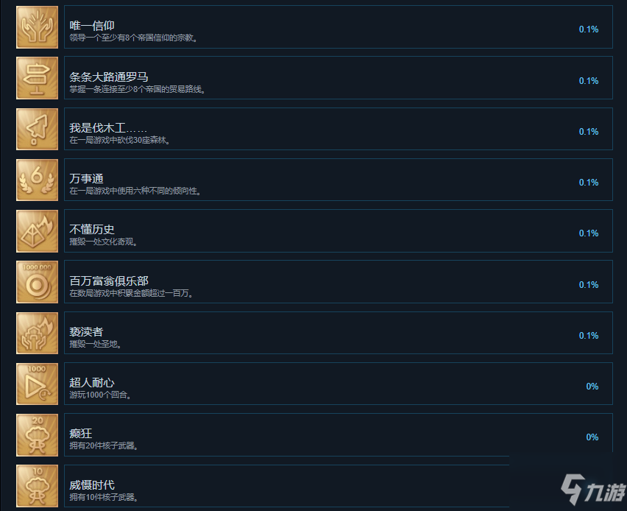Image resolution: width=627 pixels, height=511 pixels.
Task: Click the 癫狂 20 nuclear weapons icon
Action: coord(38,435)
